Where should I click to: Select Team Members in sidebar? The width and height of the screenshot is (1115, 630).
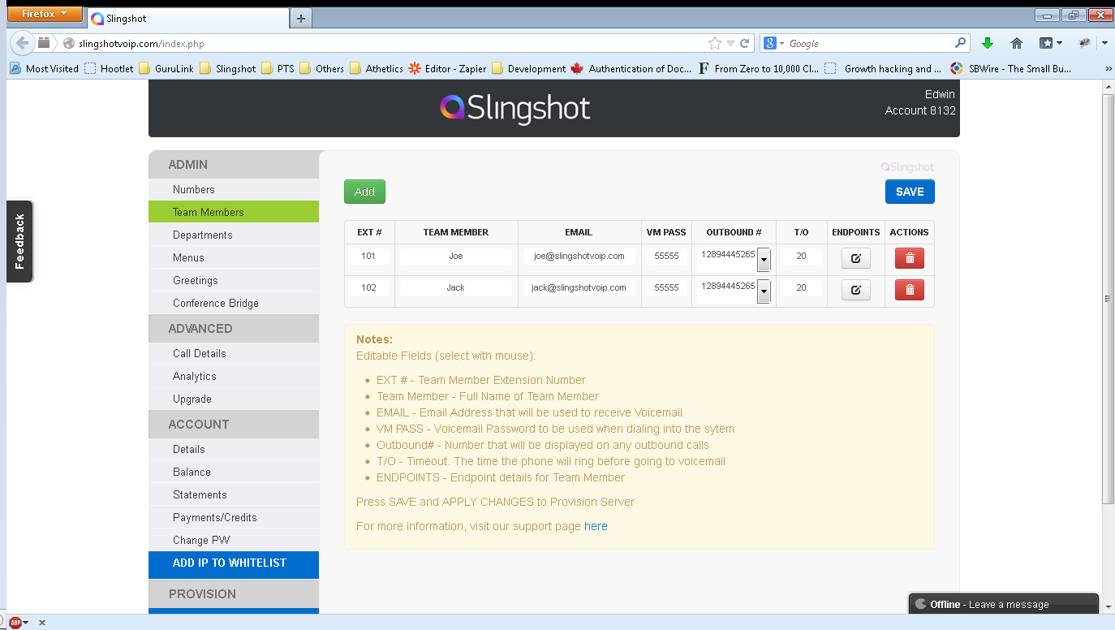[234, 212]
